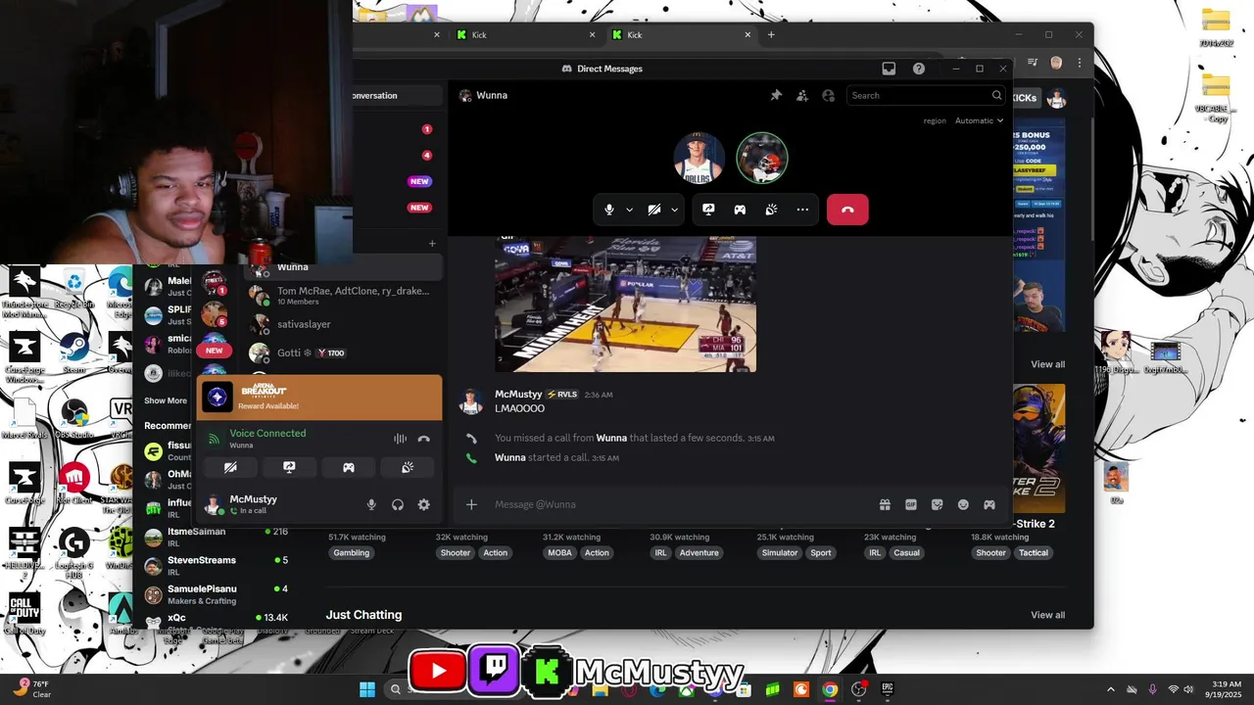
Task: Open Discord help question mark icon
Action: (918, 69)
